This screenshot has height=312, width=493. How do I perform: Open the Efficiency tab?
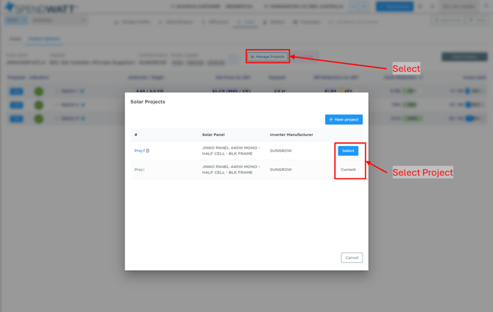point(216,22)
